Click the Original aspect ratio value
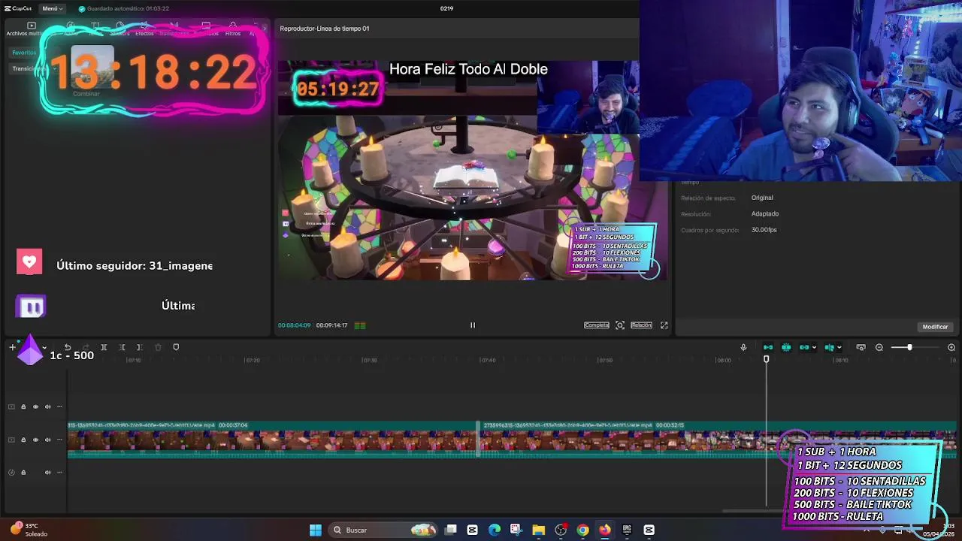This screenshot has height=541, width=962. [762, 198]
